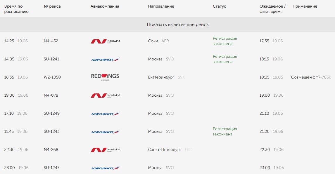This screenshot has height=174, width=335.
Task: Expand the departed flights list
Action: coord(178,25)
